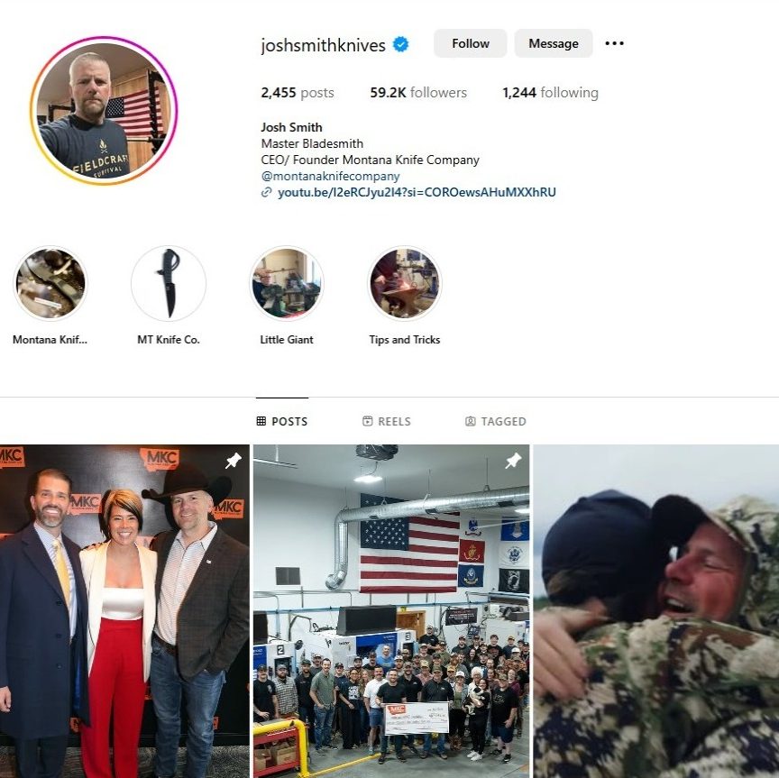View the 59.2K followers list
This screenshot has height=778, width=779.
coord(418,93)
